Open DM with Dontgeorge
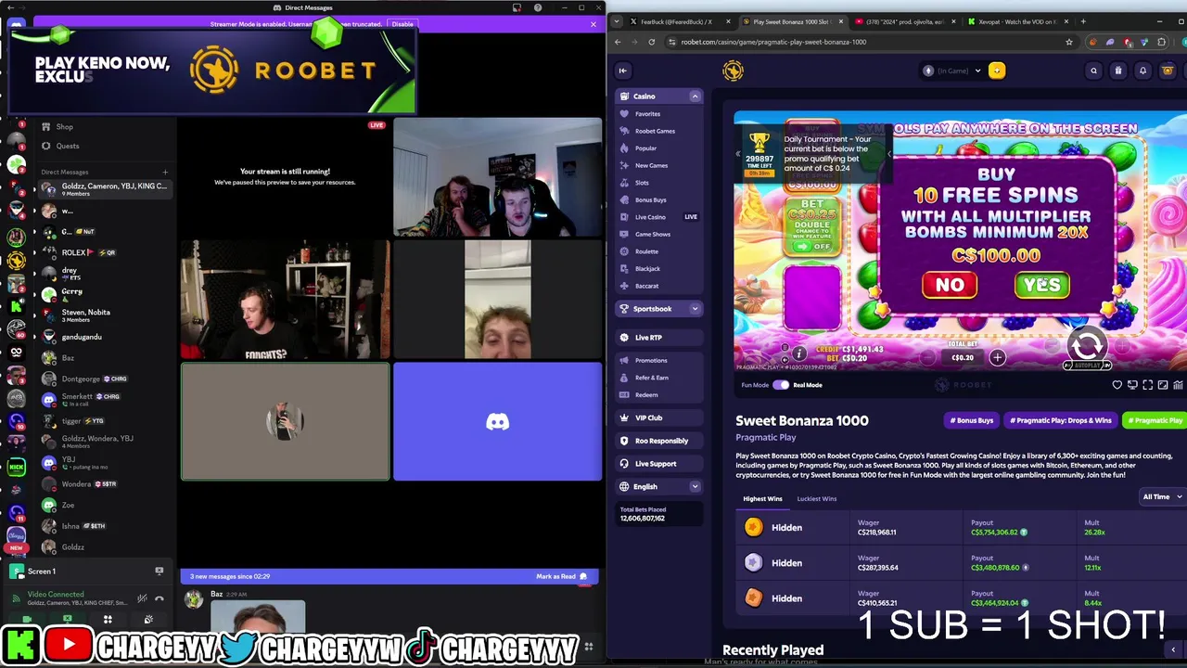The width and height of the screenshot is (1187, 668). [x=103, y=379]
